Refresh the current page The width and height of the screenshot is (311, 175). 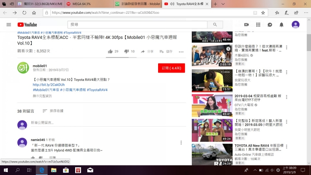24,13
